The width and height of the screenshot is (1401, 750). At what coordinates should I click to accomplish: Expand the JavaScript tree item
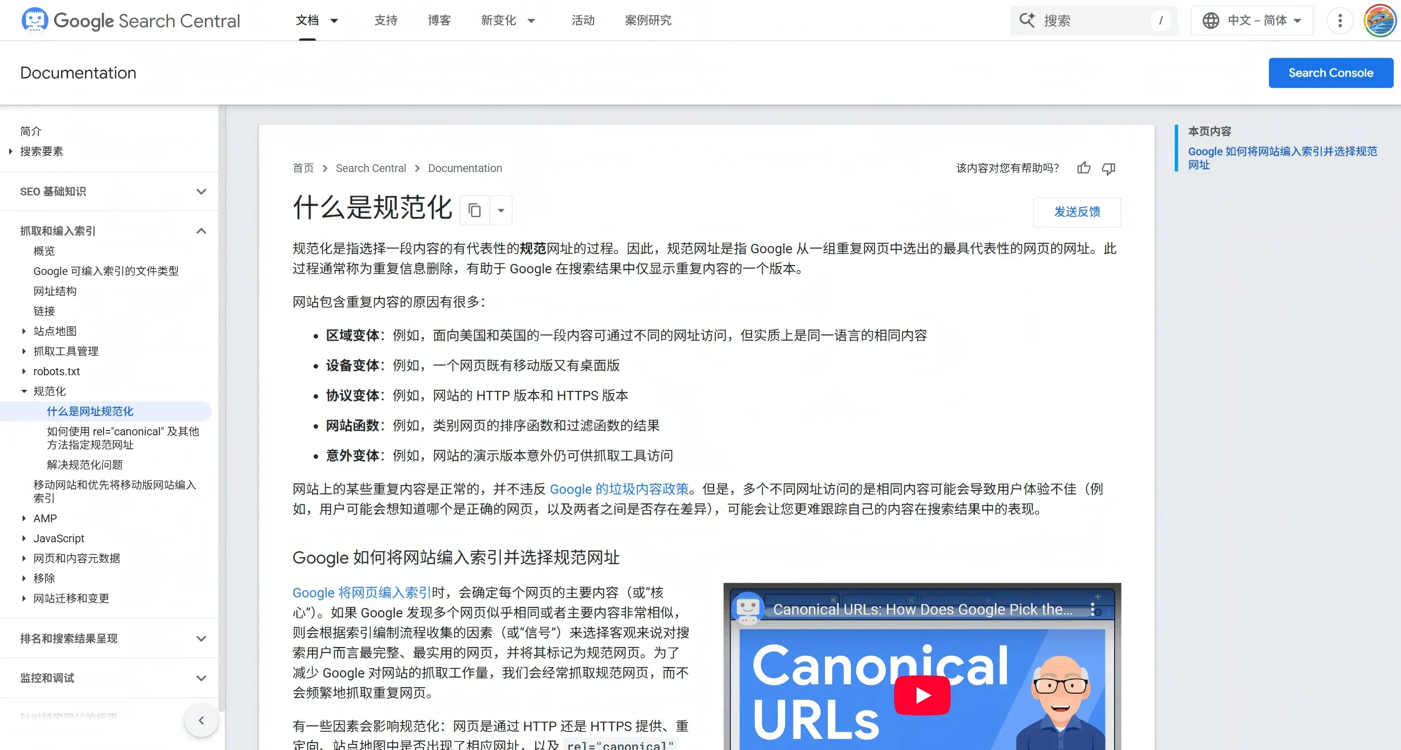[24, 538]
